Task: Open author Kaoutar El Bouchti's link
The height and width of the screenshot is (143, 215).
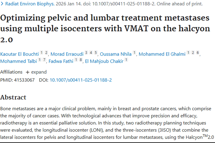Action: pyautogui.click(x=19, y=54)
